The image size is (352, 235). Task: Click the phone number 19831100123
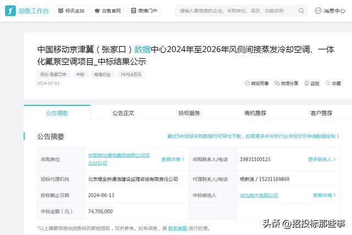pos(255,159)
